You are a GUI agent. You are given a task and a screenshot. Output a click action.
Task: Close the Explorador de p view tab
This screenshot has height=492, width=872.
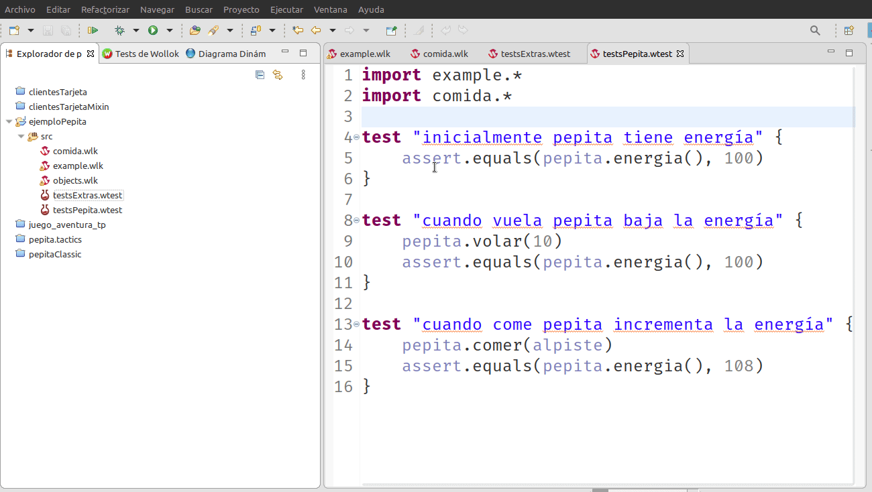click(91, 54)
